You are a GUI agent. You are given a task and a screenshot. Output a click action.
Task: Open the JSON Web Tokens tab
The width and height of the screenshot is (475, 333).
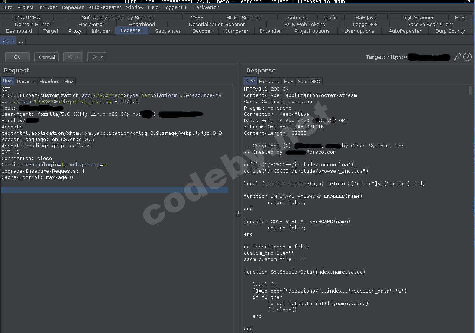click(x=304, y=24)
